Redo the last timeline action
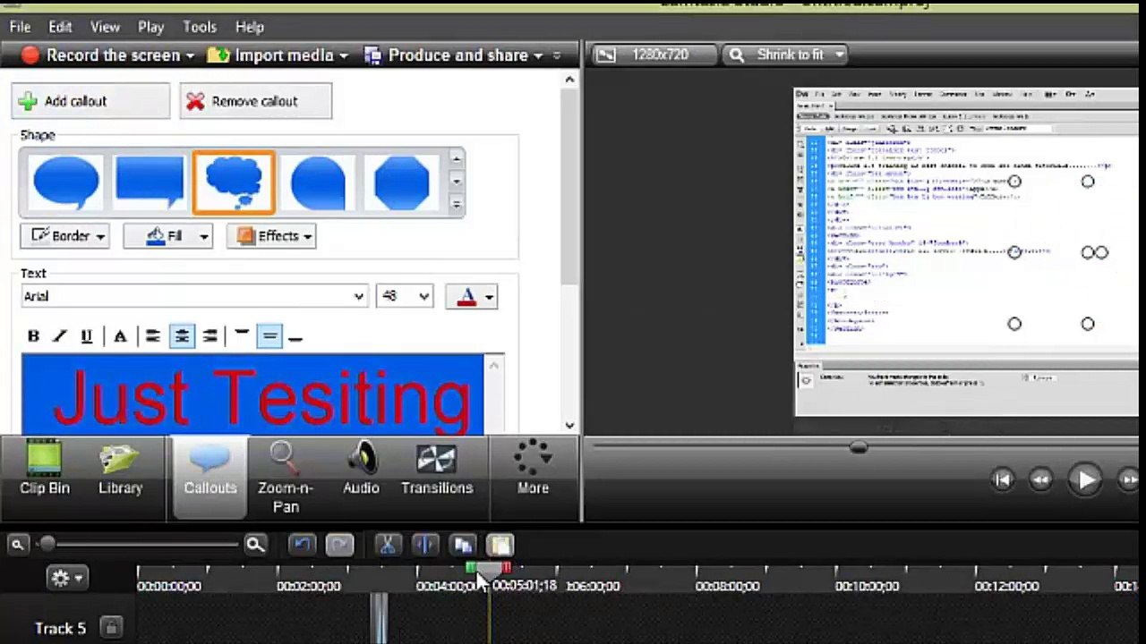The width and height of the screenshot is (1146, 644). click(x=340, y=545)
